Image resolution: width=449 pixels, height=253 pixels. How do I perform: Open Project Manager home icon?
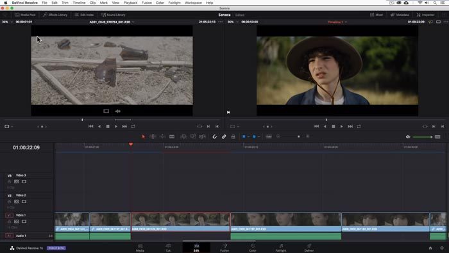(430, 248)
